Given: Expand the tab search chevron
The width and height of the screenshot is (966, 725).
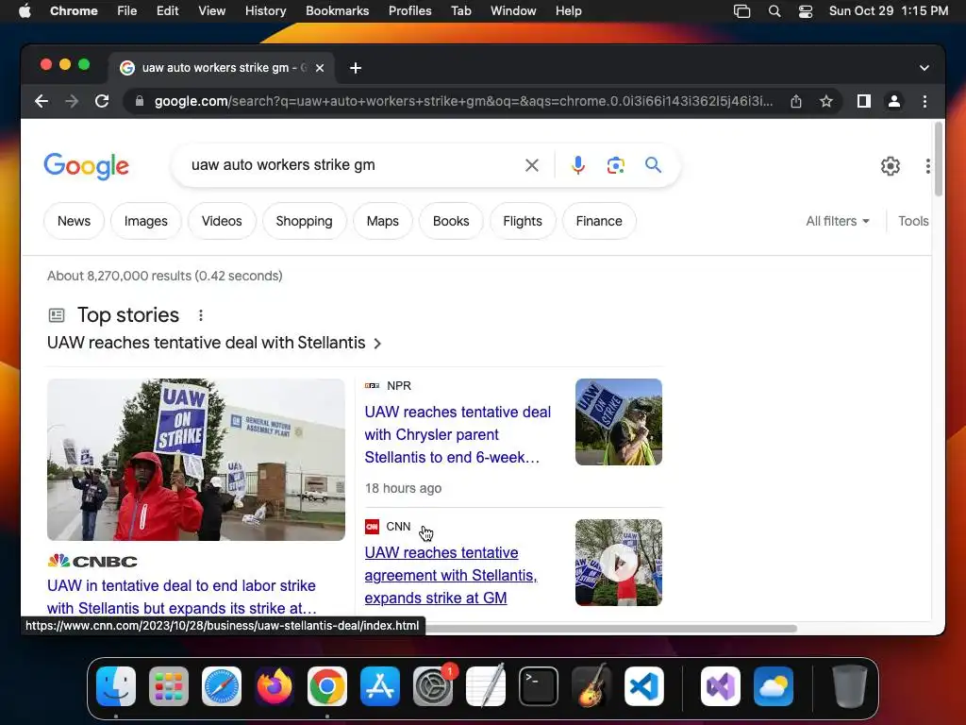Looking at the screenshot, I should pos(924,68).
